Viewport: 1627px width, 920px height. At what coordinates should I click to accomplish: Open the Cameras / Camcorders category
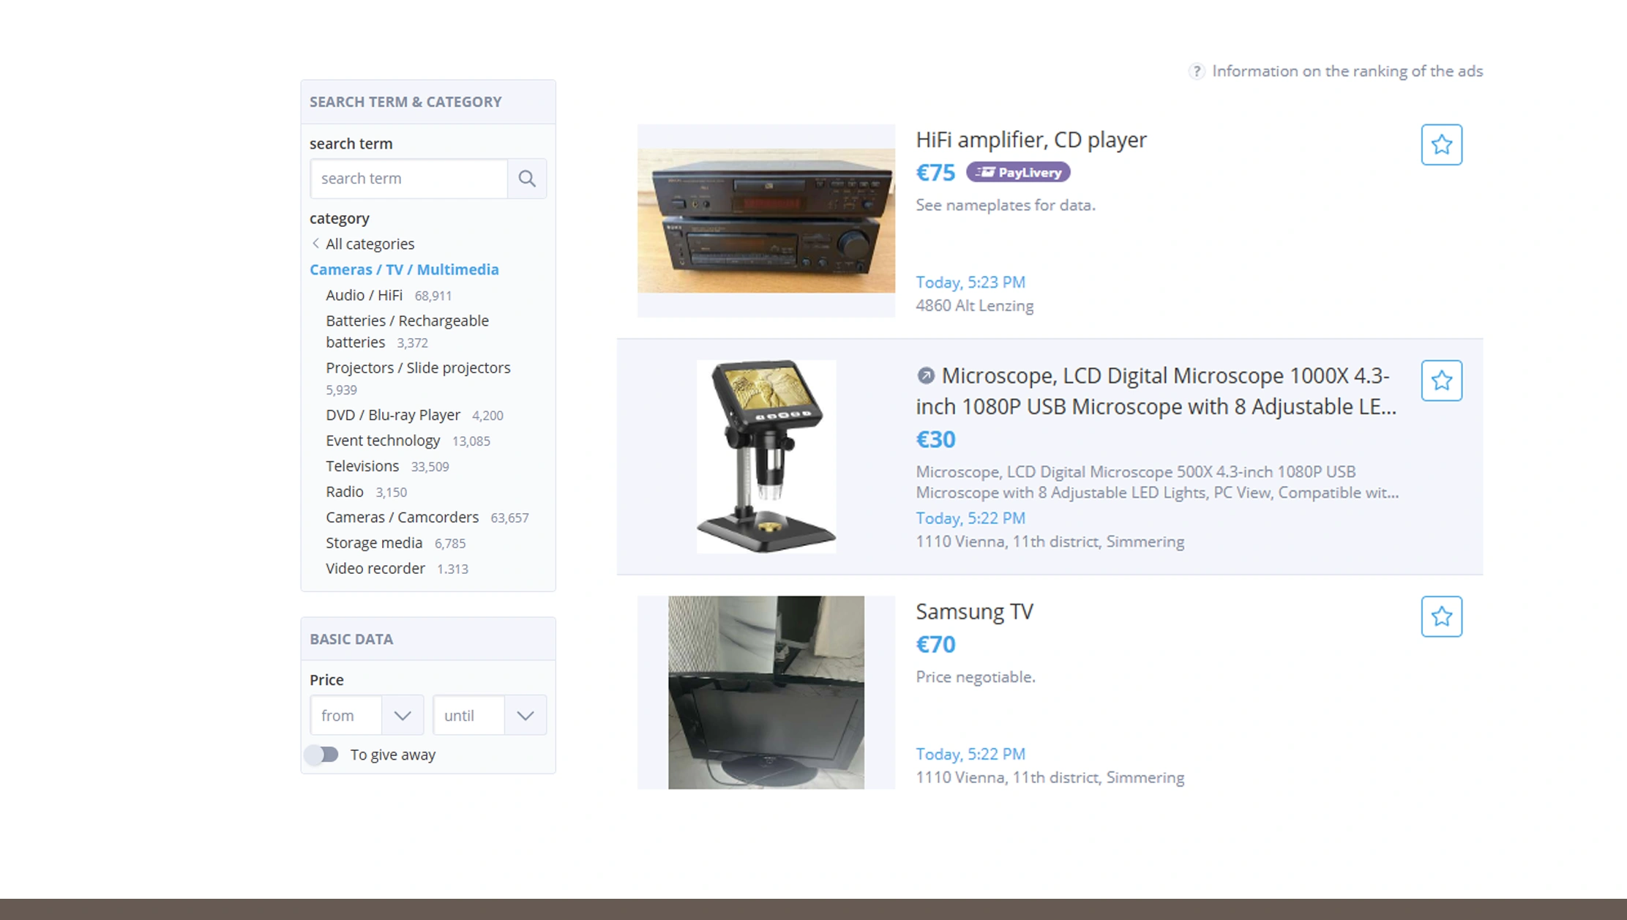pos(402,517)
